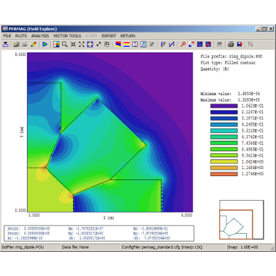Click the Y (cm) axis label
Image resolution: width=276 pixels, height=276 pixels.
click(x=22, y=132)
